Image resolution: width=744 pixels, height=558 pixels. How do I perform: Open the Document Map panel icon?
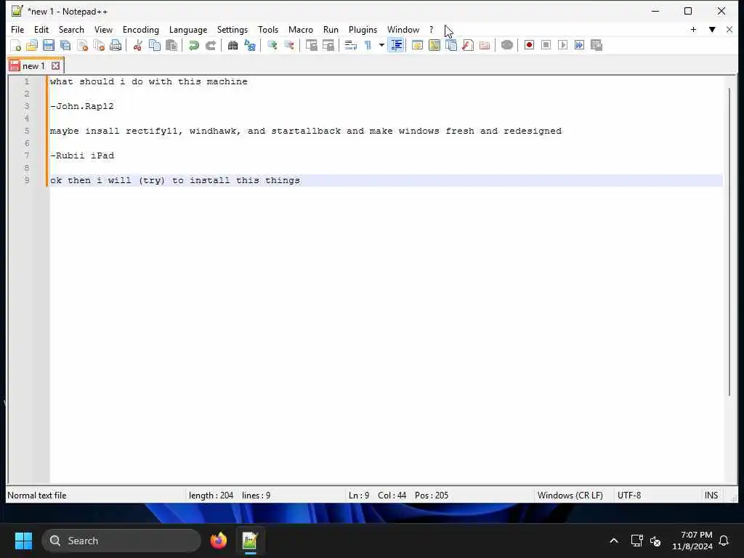tap(434, 45)
